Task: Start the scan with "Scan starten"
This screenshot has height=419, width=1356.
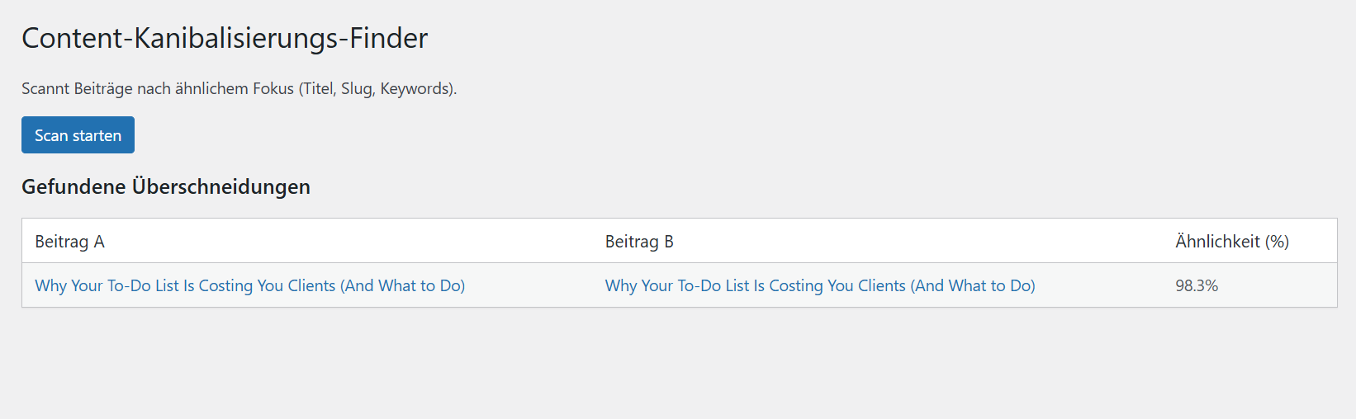Action: tap(78, 135)
